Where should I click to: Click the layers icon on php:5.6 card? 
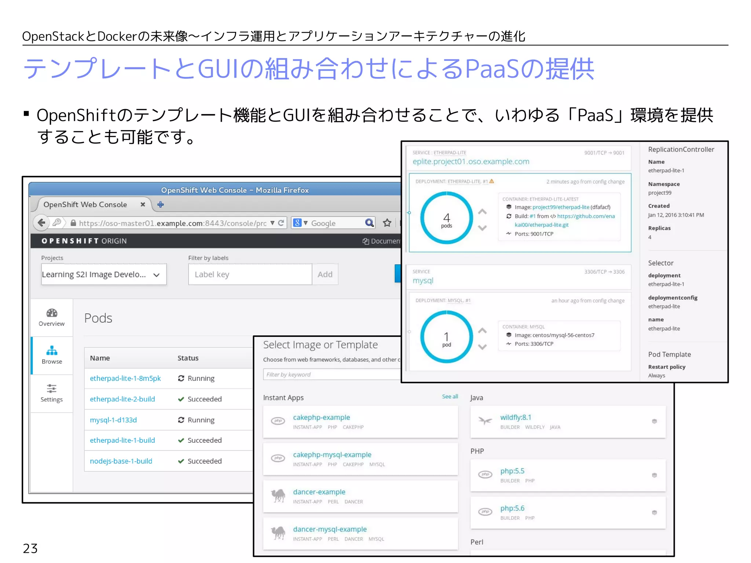pos(654,512)
